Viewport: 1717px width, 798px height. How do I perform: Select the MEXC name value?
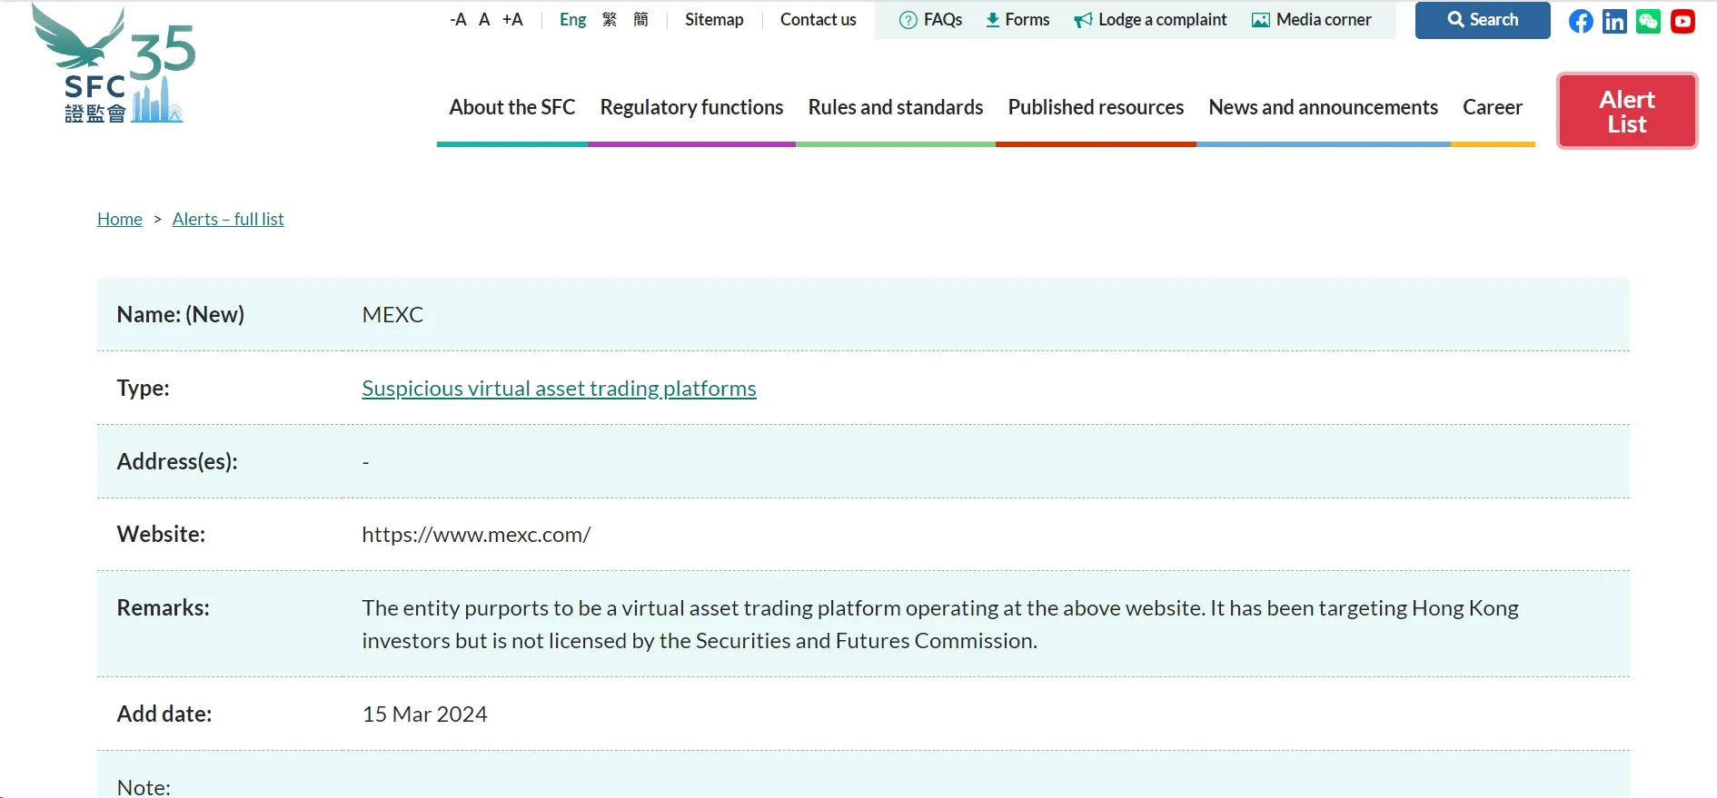click(392, 315)
